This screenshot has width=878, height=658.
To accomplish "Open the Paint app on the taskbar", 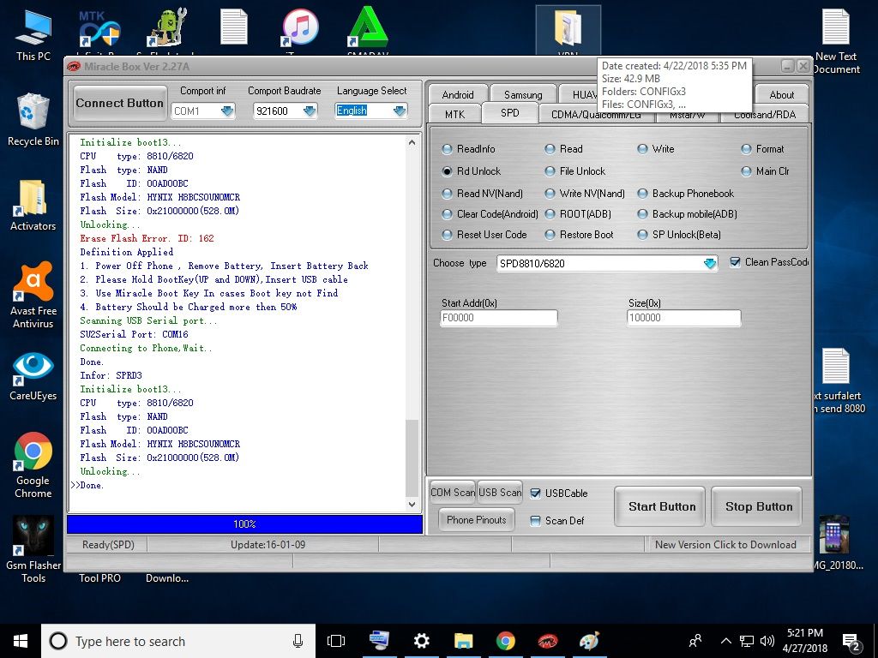I will point(589,641).
